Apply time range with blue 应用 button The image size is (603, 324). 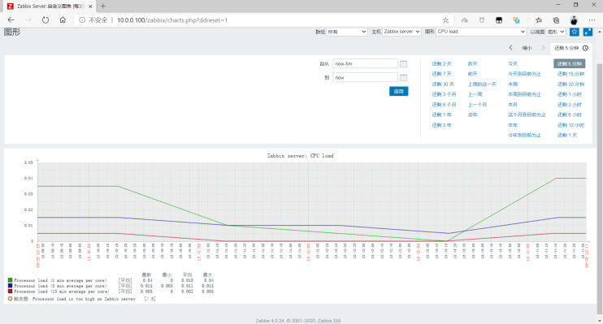point(398,91)
